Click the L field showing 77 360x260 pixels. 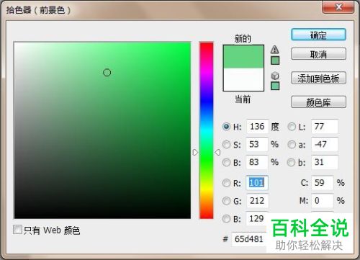click(x=325, y=127)
